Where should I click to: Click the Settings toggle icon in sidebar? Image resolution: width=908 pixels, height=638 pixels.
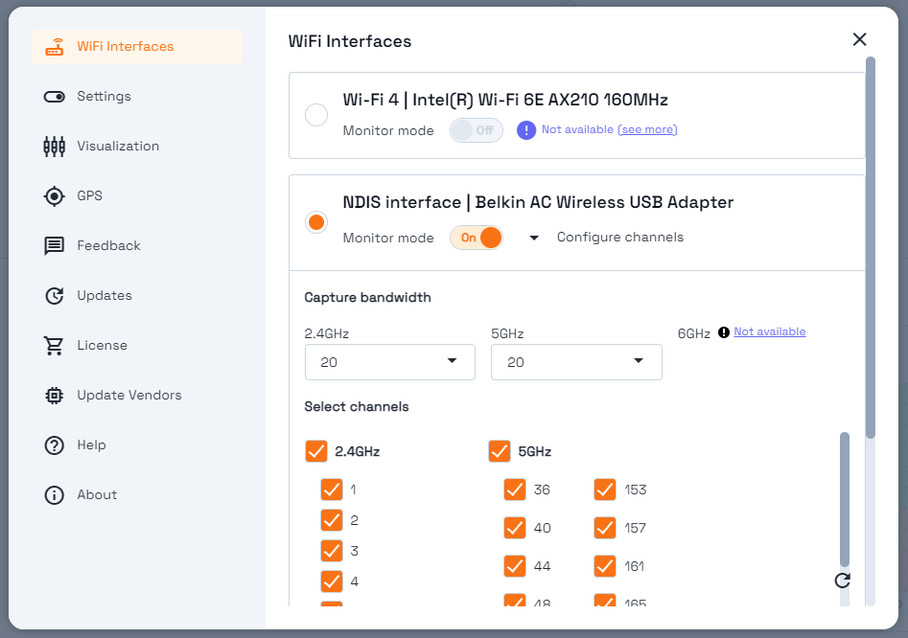[55, 97]
